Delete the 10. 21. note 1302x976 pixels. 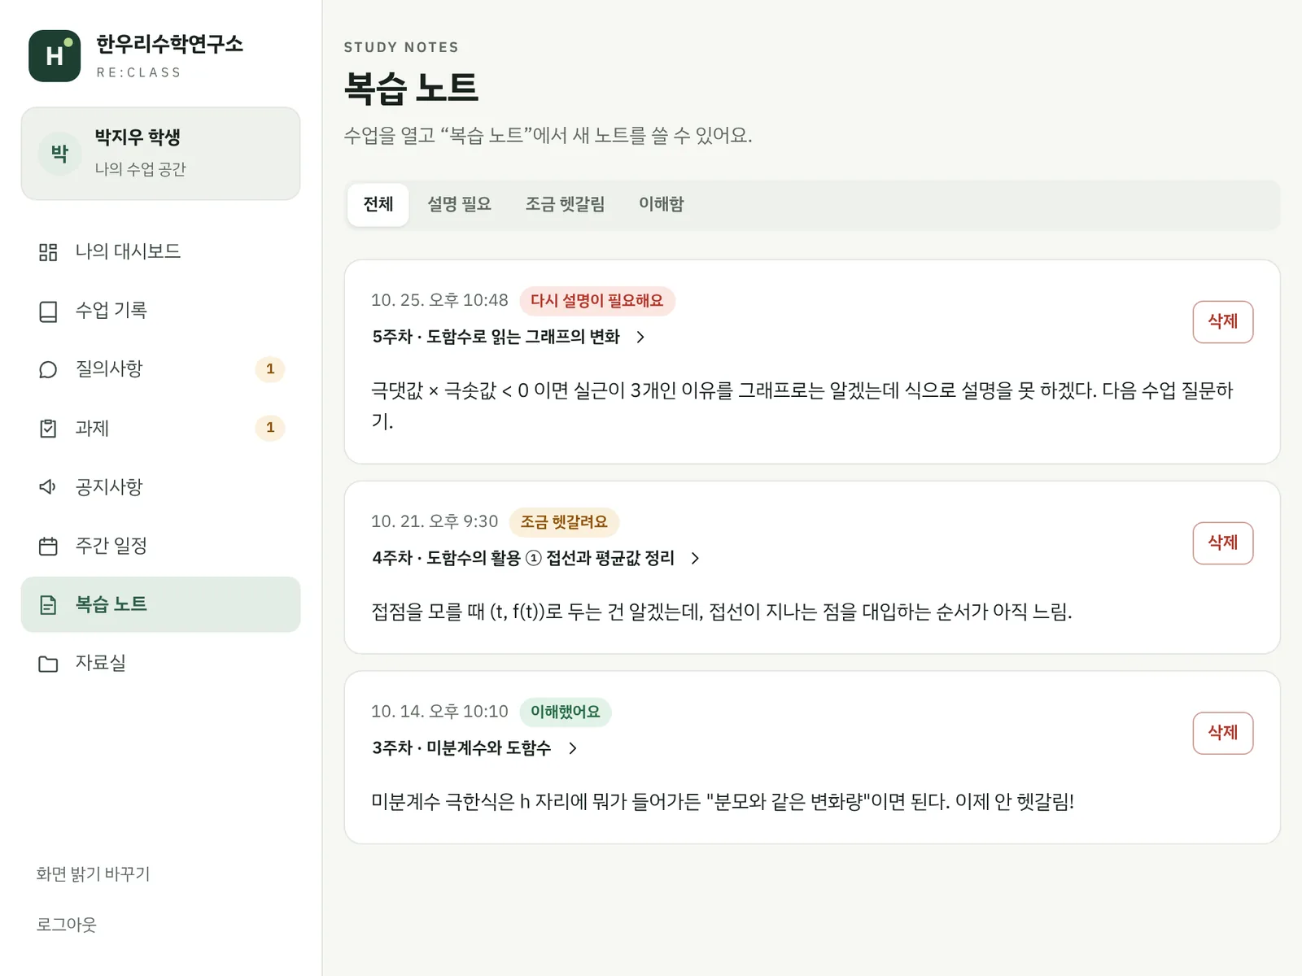[1222, 543]
